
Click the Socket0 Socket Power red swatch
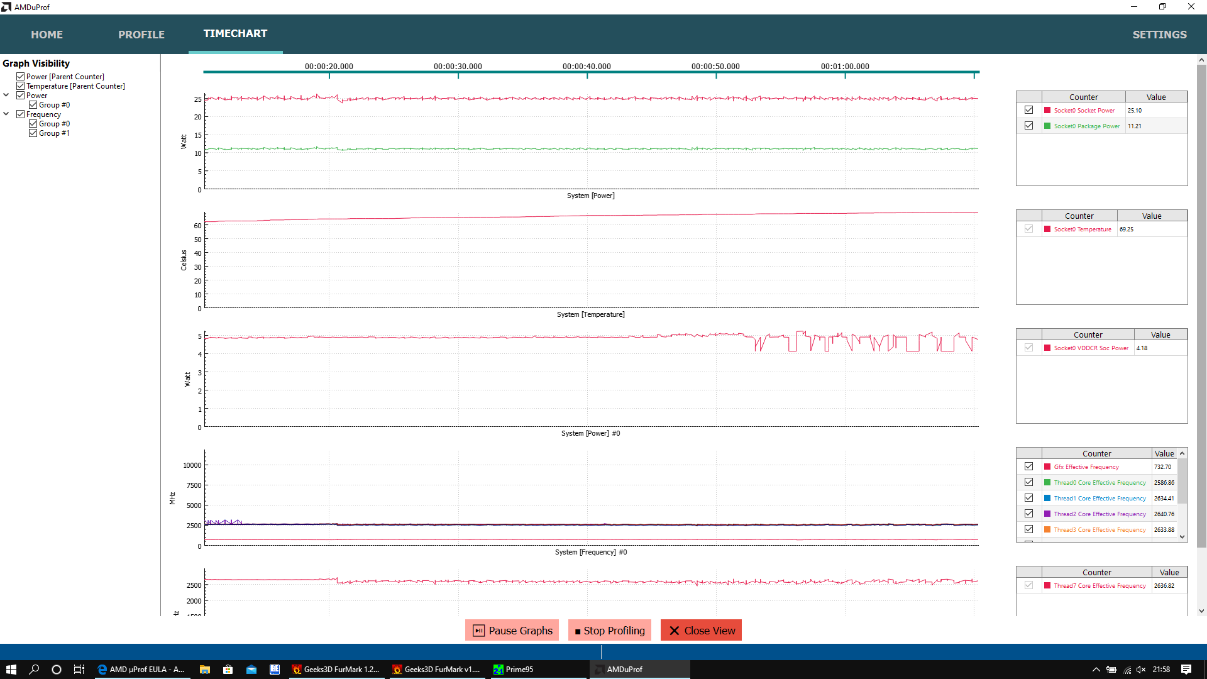click(1047, 111)
